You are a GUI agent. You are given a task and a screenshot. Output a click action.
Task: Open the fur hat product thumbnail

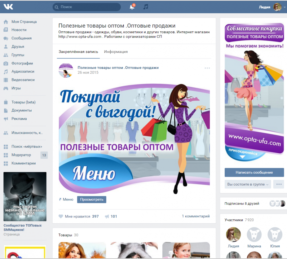pos(134,250)
